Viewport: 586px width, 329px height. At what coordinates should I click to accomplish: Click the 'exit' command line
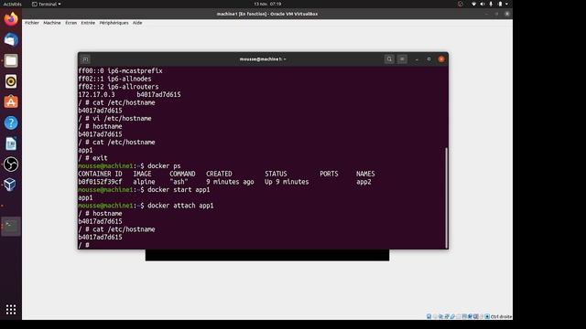click(x=92, y=158)
